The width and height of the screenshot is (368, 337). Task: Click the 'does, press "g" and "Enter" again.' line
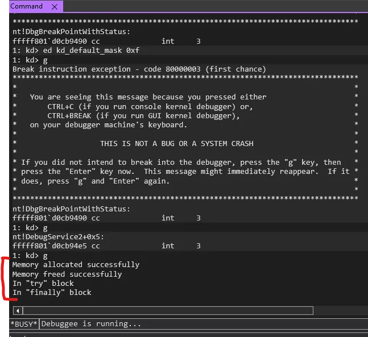tap(96, 181)
